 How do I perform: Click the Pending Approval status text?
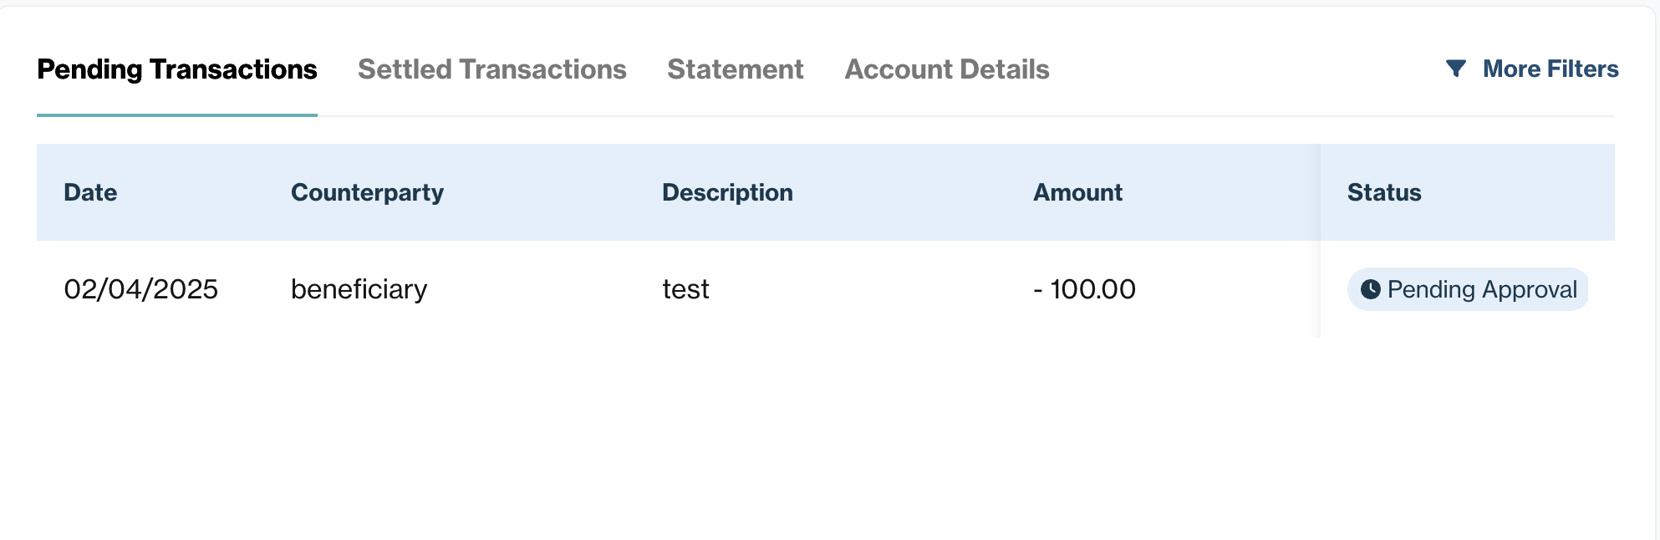(x=1482, y=289)
